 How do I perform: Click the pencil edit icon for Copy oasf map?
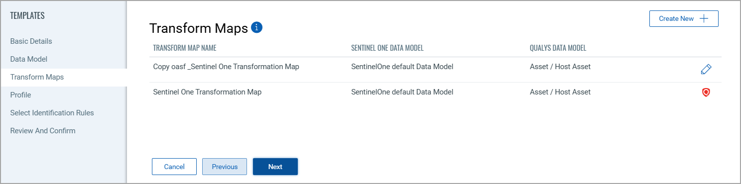pos(706,70)
